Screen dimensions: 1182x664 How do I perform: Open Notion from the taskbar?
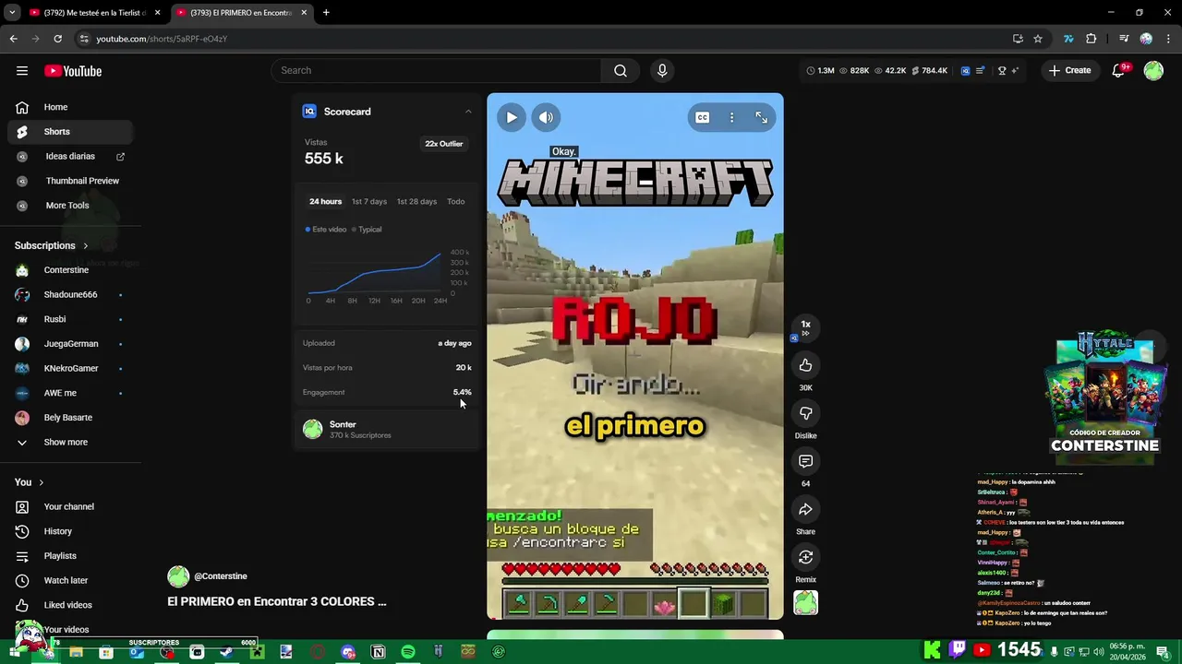click(x=378, y=652)
